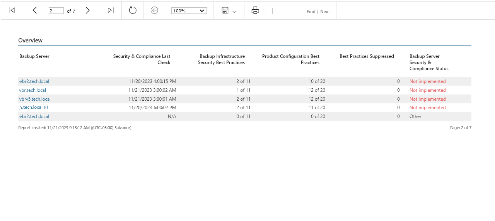
Task: Open the vbr.tech.local server link
Action: [x=32, y=90]
